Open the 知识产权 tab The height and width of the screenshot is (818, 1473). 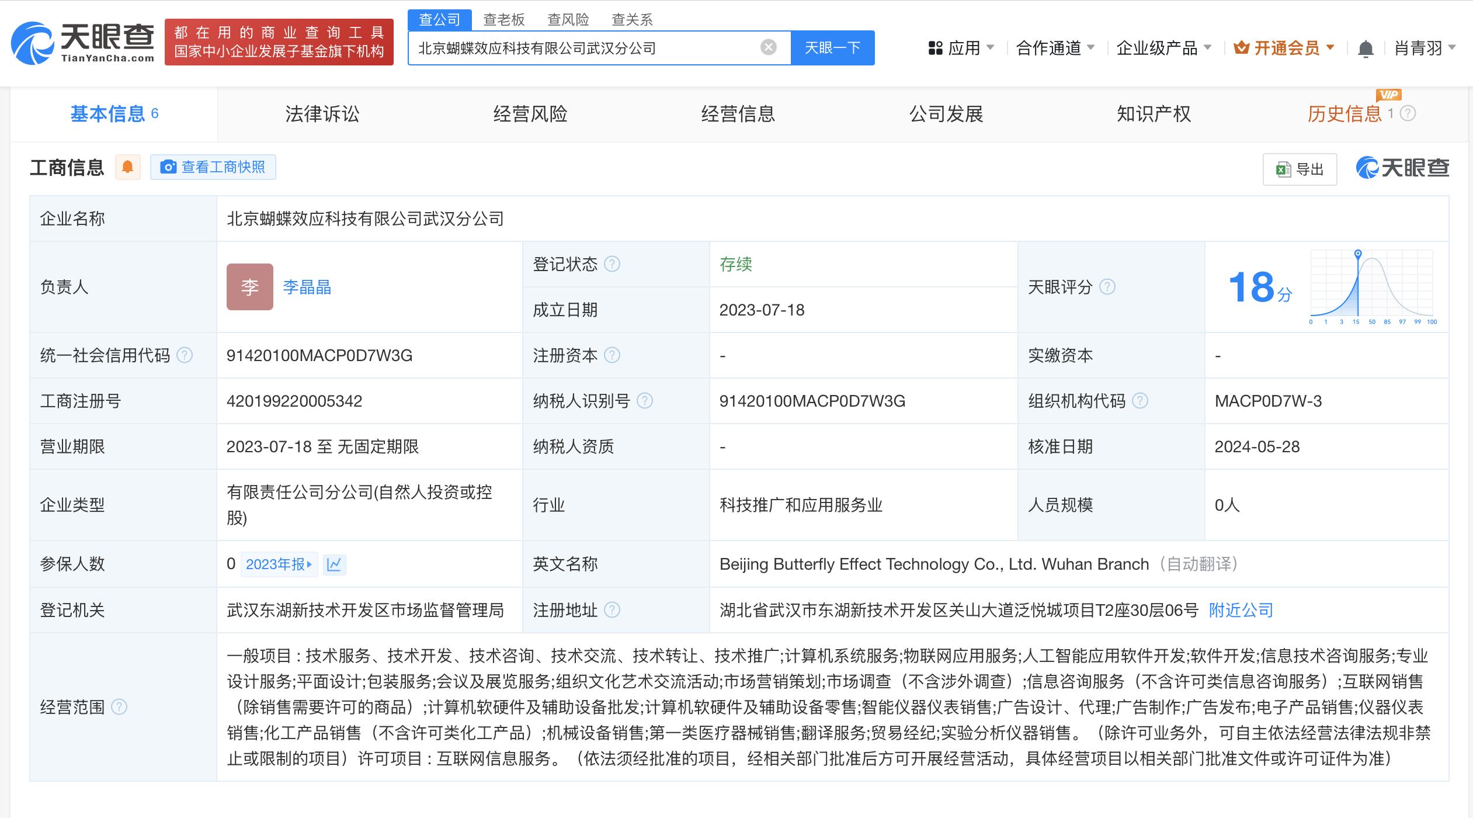1154,114
